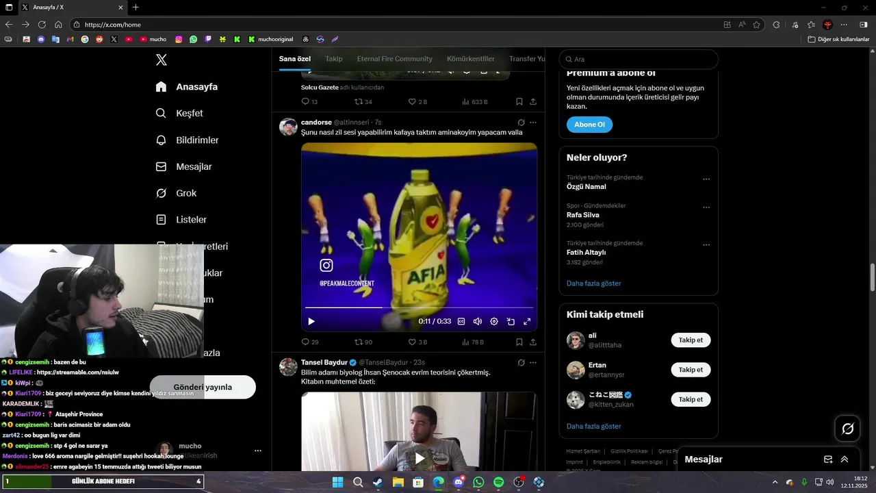
Task: Open AFIA video settings gear
Action: coord(494,321)
